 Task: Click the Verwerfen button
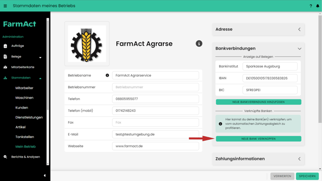(x=282, y=176)
